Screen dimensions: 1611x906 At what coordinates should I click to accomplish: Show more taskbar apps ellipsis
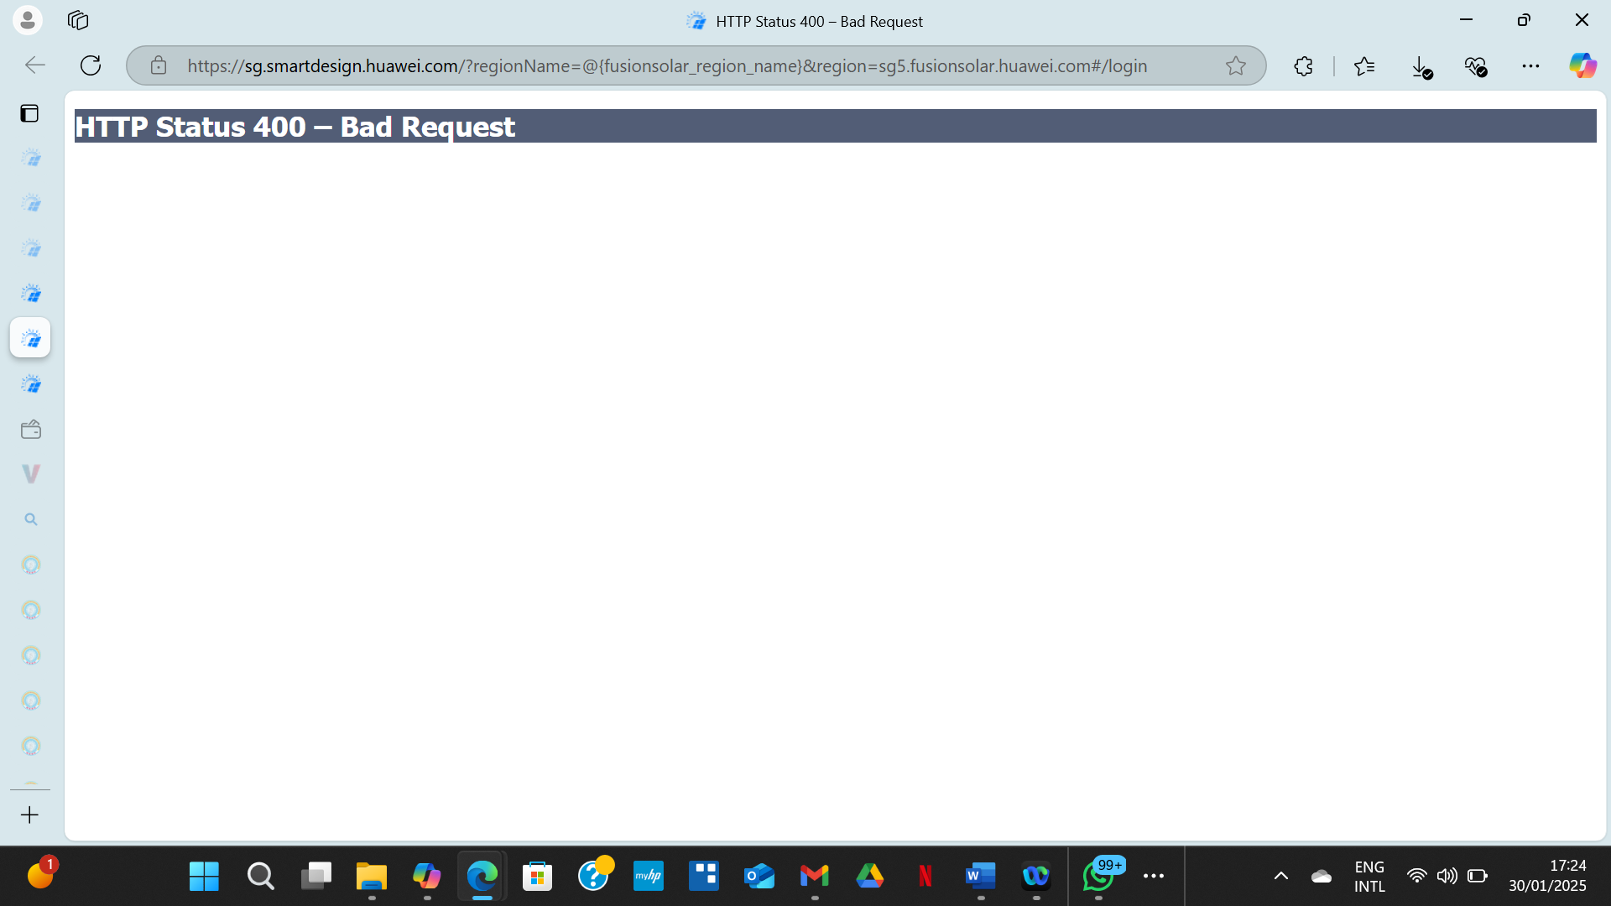click(1154, 876)
